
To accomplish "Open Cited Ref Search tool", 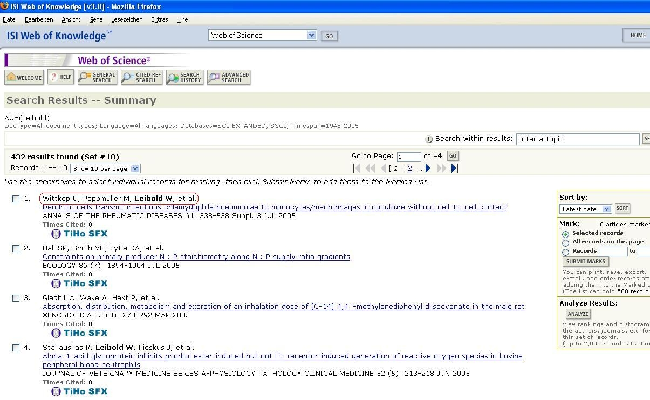I will [x=141, y=78].
